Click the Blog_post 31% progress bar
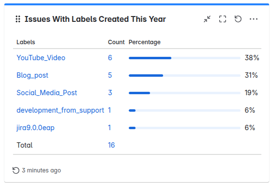Screen dimensions: 272x186 click(184, 75)
